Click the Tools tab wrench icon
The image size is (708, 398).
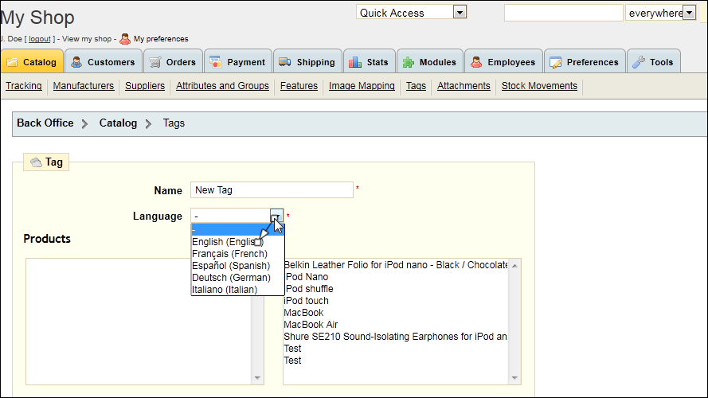pos(639,62)
